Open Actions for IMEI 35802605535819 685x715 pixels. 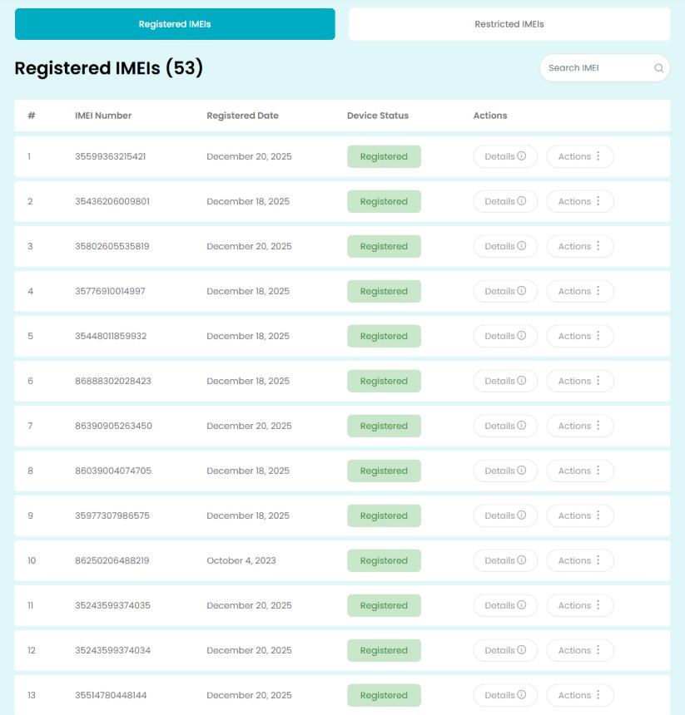(x=580, y=246)
